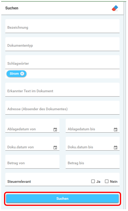Image resolution: width=128 pixels, height=211 pixels.
Task: Open the Schlagwörter field
Action: click(62, 62)
